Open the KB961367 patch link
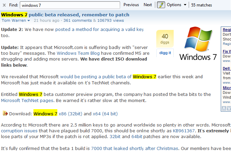231x151 pixels. (184, 131)
